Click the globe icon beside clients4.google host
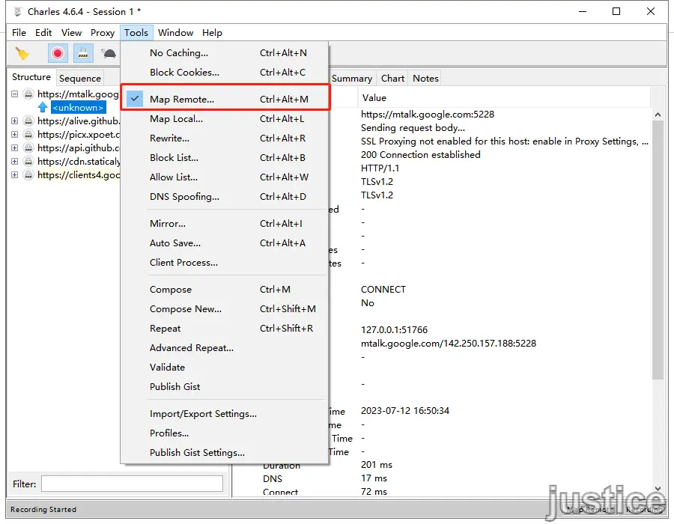 pyautogui.click(x=28, y=175)
